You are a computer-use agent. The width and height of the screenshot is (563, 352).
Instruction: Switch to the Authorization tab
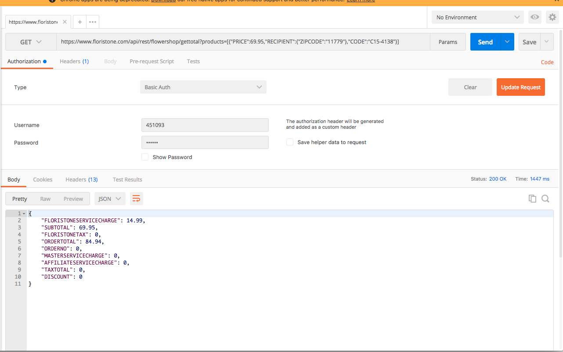point(27,61)
